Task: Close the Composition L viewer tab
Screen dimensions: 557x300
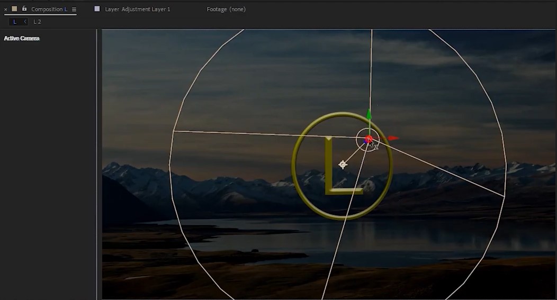Action: coord(5,10)
